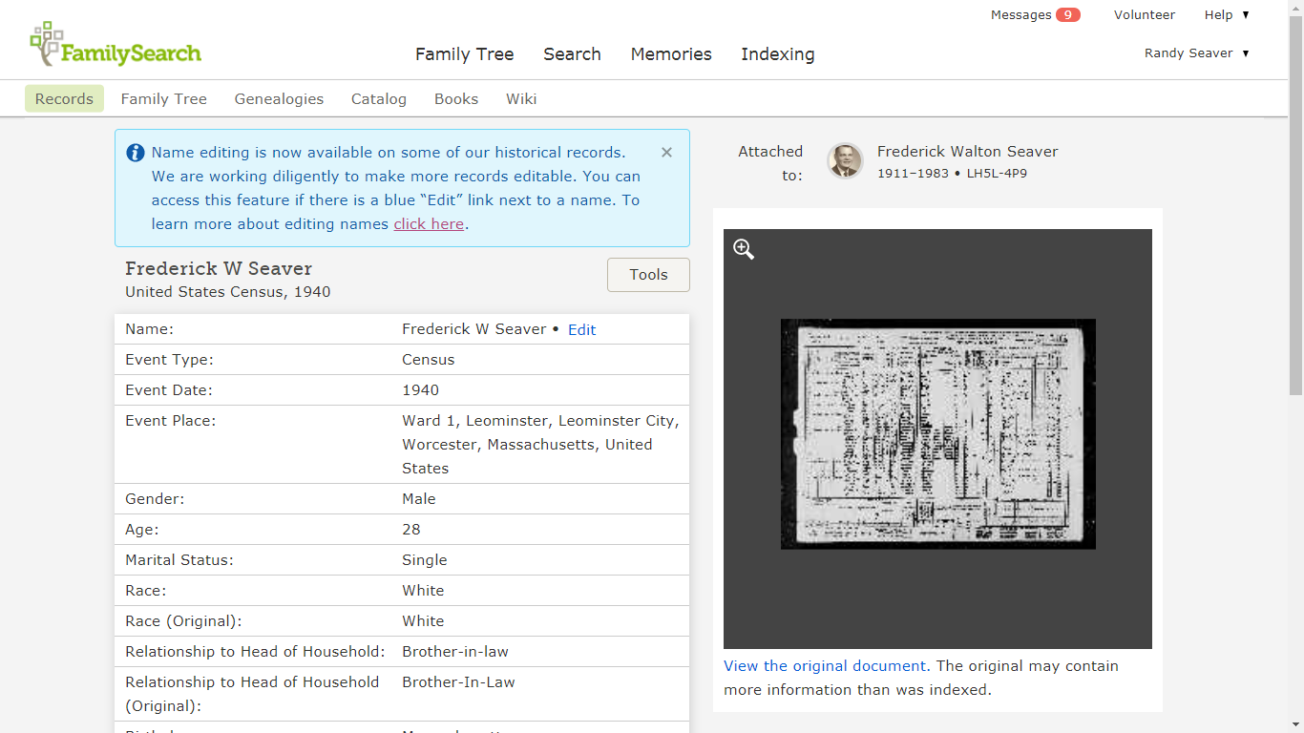Switch to the Genealogies tab
This screenshot has height=733, width=1304.
tap(279, 98)
